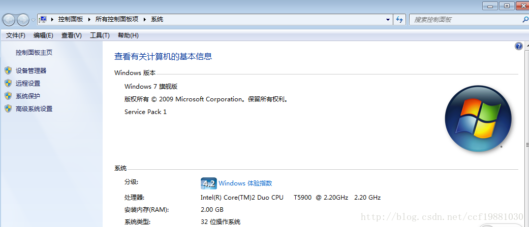Expand the arrow before 控制面板 breadcrumb
The image size is (529, 227).
coord(52,19)
